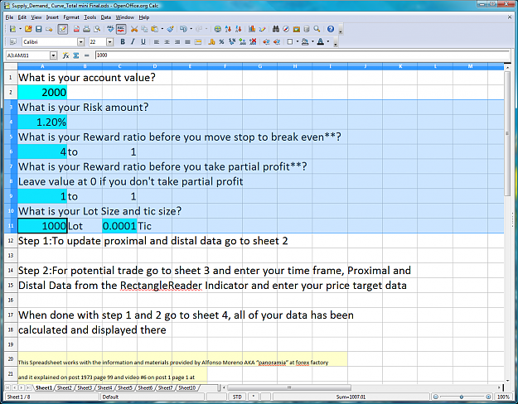Open a file with the Open icon
518x404 pixels.
[x=28, y=29]
